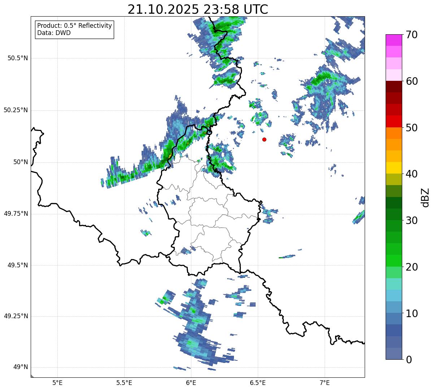Click the 49°N latitude label

pos(21,367)
